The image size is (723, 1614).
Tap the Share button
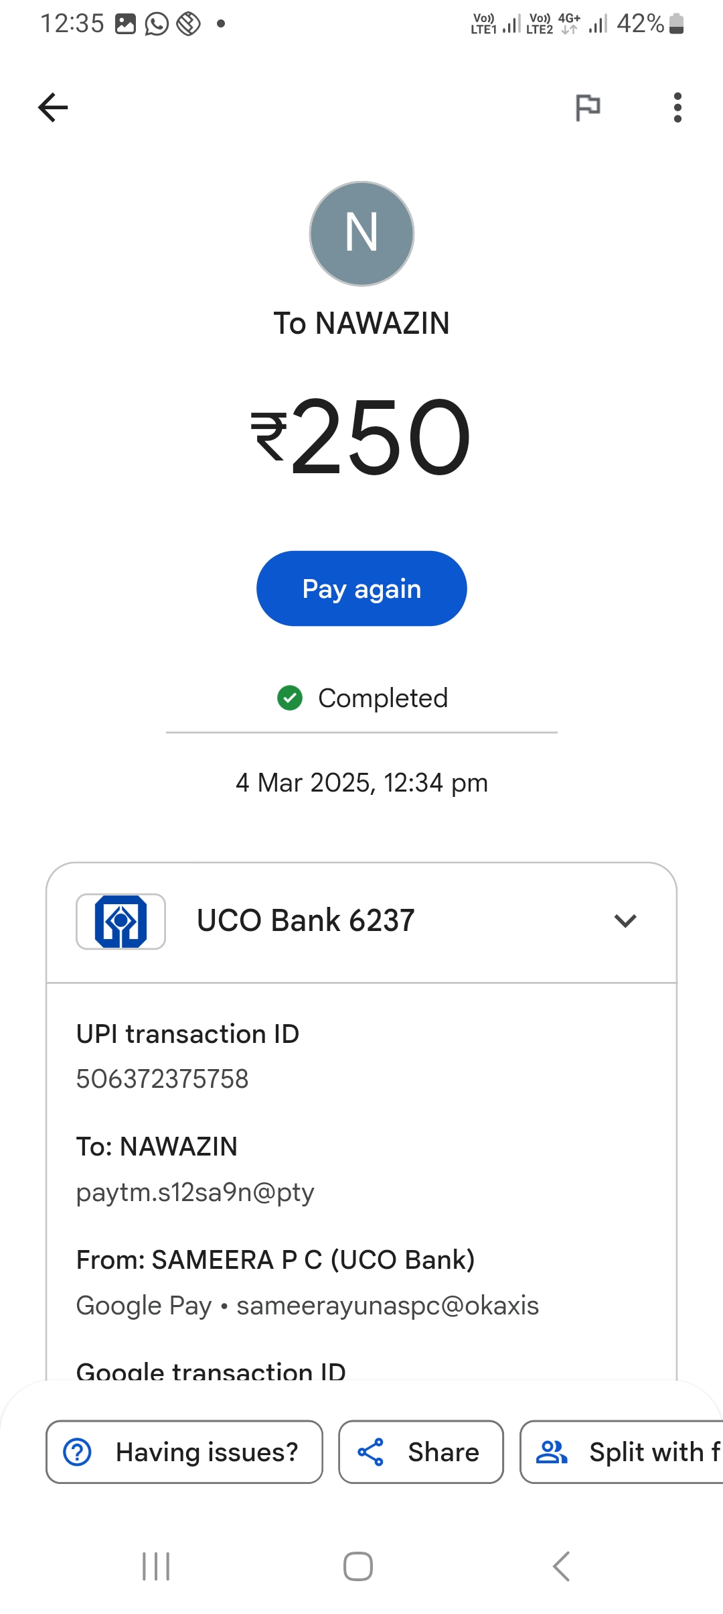[420, 1452]
